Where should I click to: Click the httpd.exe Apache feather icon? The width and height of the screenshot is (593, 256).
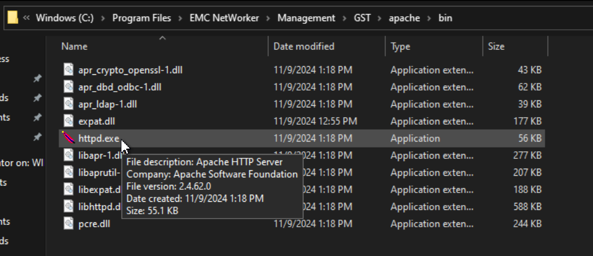(68, 138)
